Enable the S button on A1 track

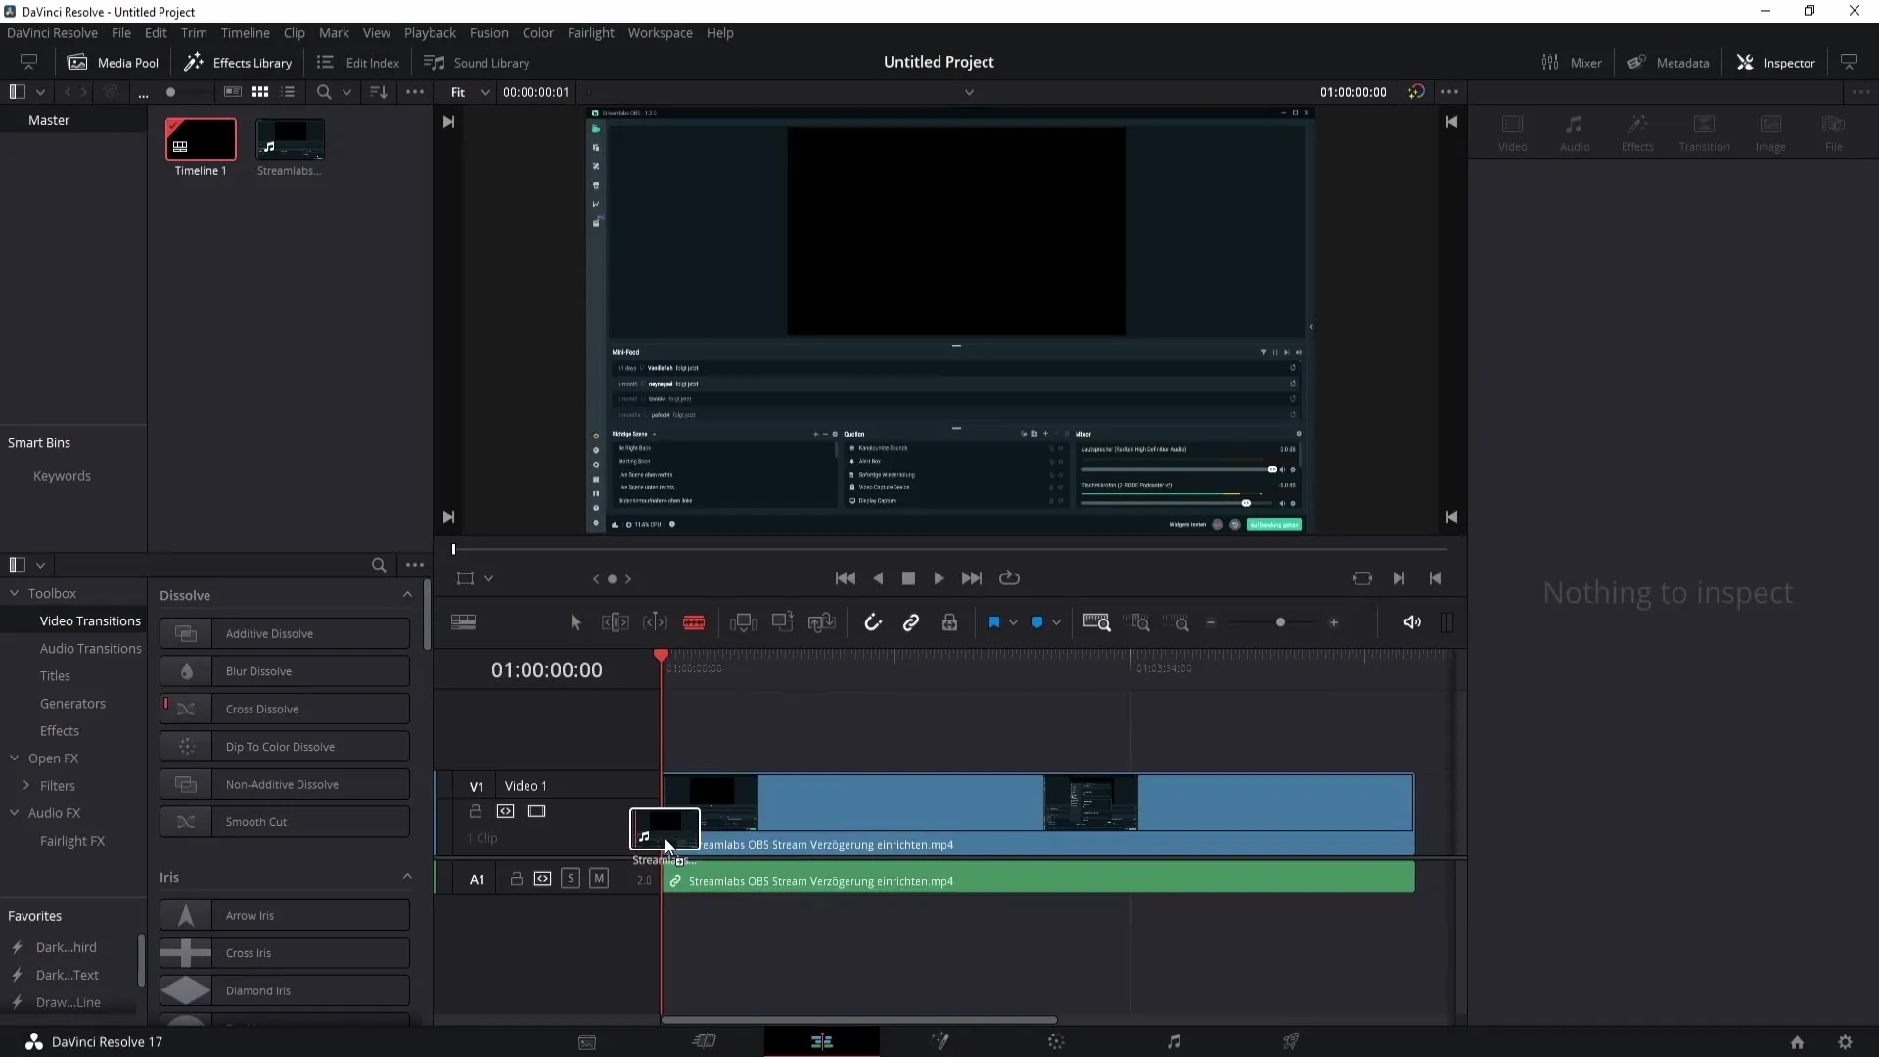click(x=571, y=879)
